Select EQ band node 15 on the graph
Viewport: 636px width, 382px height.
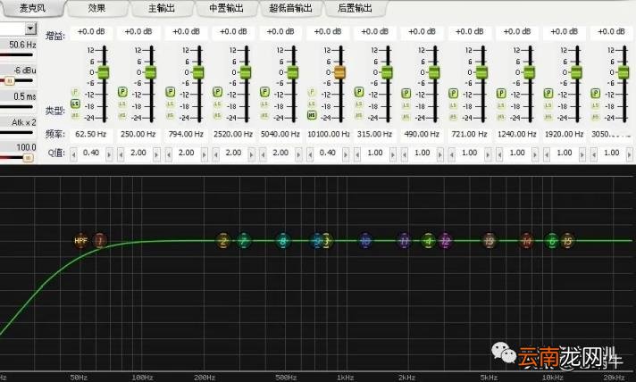coord(568,241)
